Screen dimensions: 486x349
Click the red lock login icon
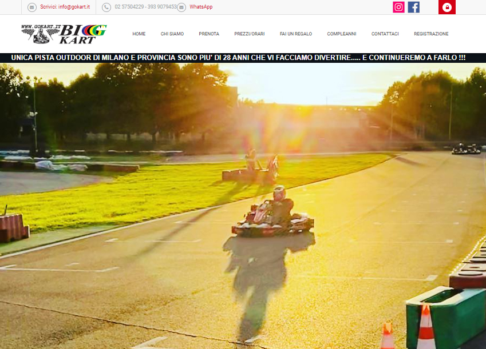pos(447,7)
